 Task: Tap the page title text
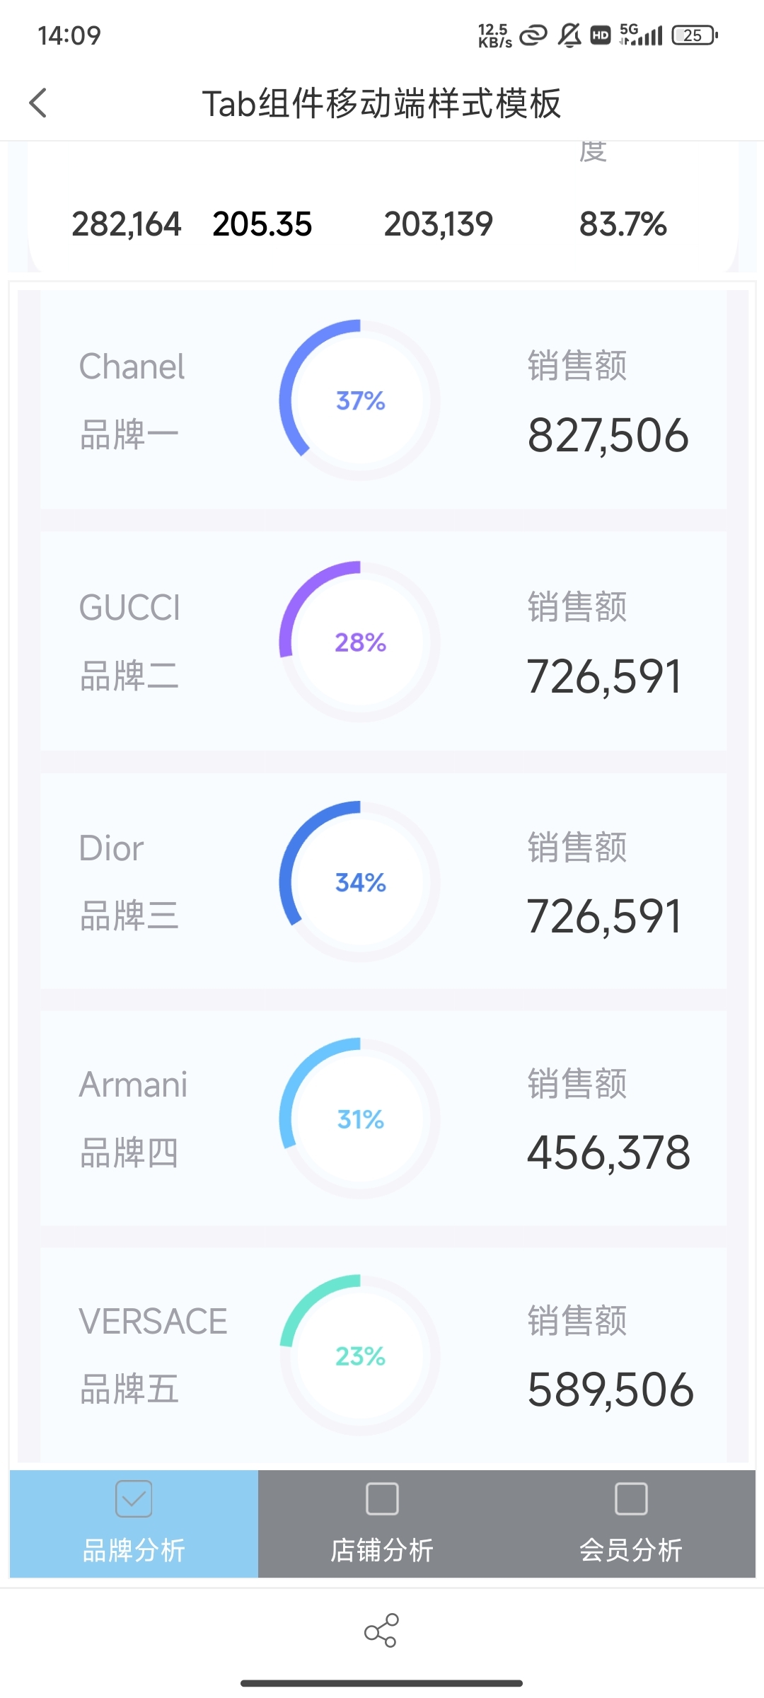[x=381, y=103]
